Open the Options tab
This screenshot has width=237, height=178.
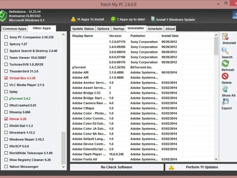[103, 28]
